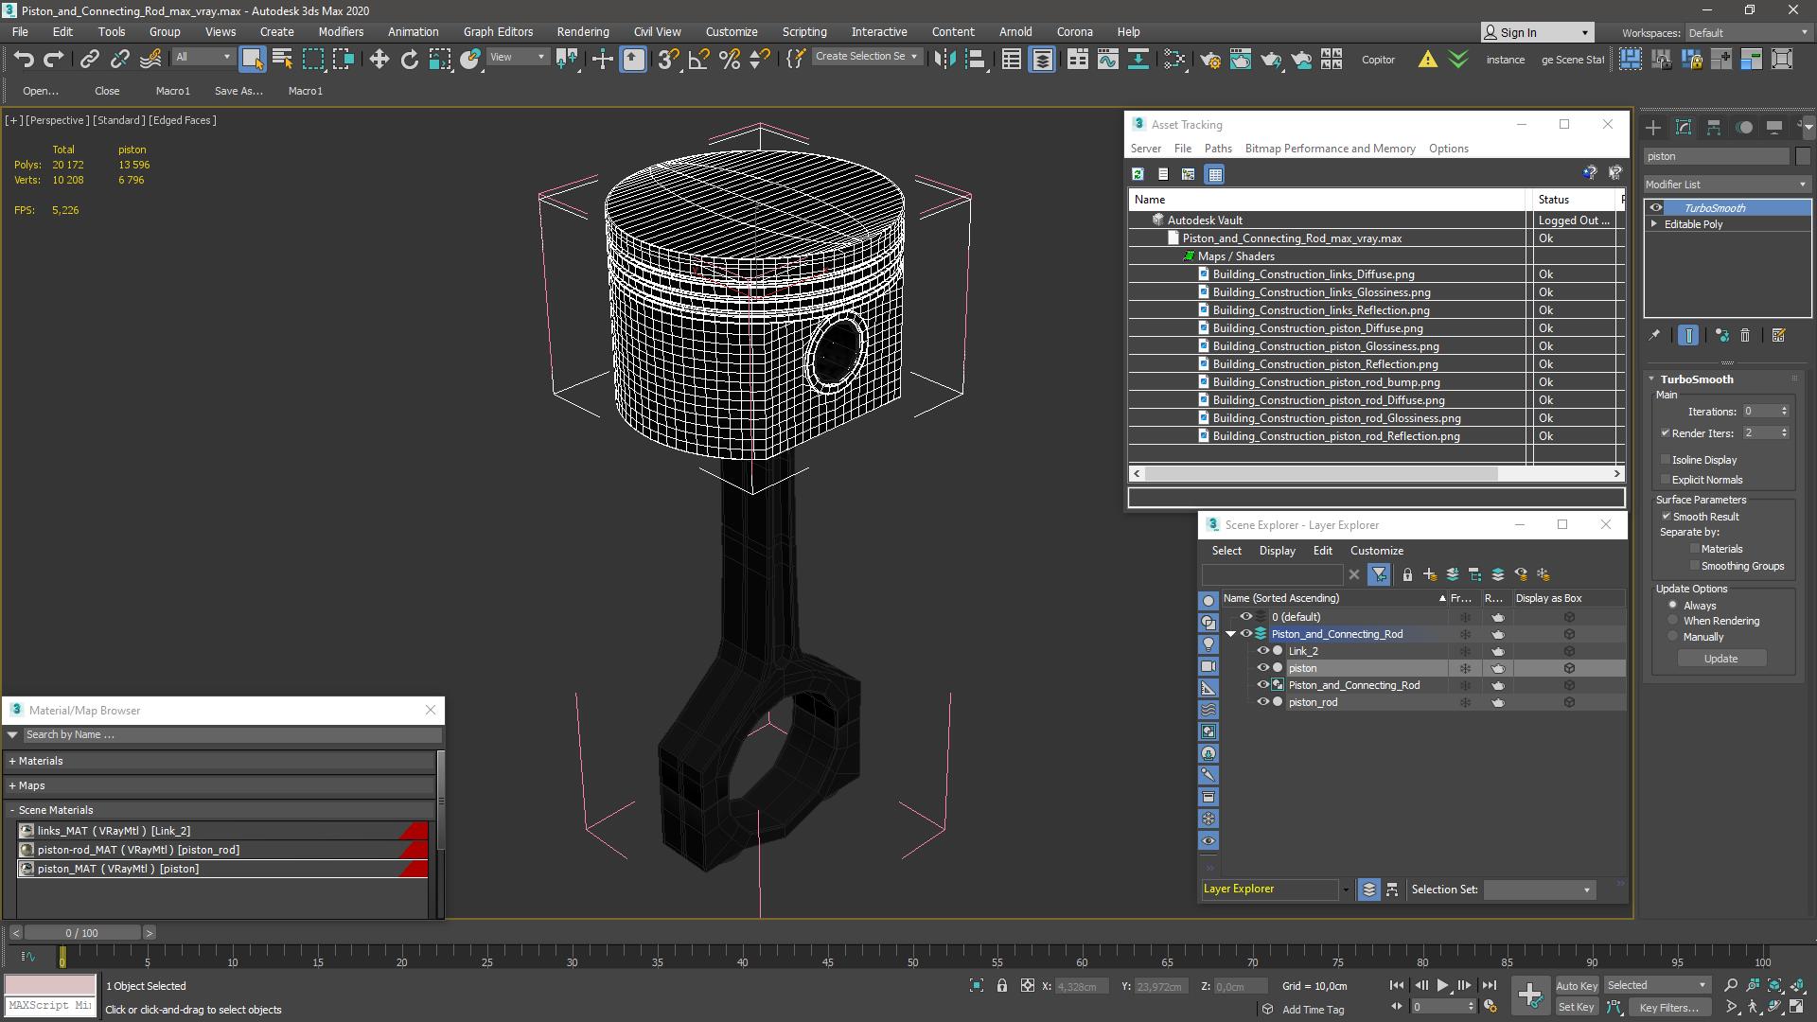Click the Undo arrow icon
Image resolution: width=1817 pixels, height=1022 pixels.
(24, 59)
